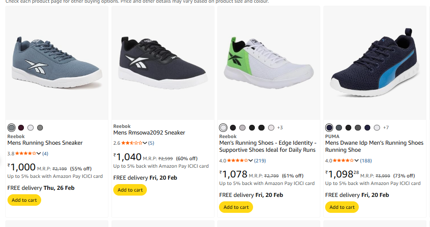This screenshot has height=227, width=430.
Task: Choose white swatch on Mens Running Shoes Sneaker
Action: [31, 128]
